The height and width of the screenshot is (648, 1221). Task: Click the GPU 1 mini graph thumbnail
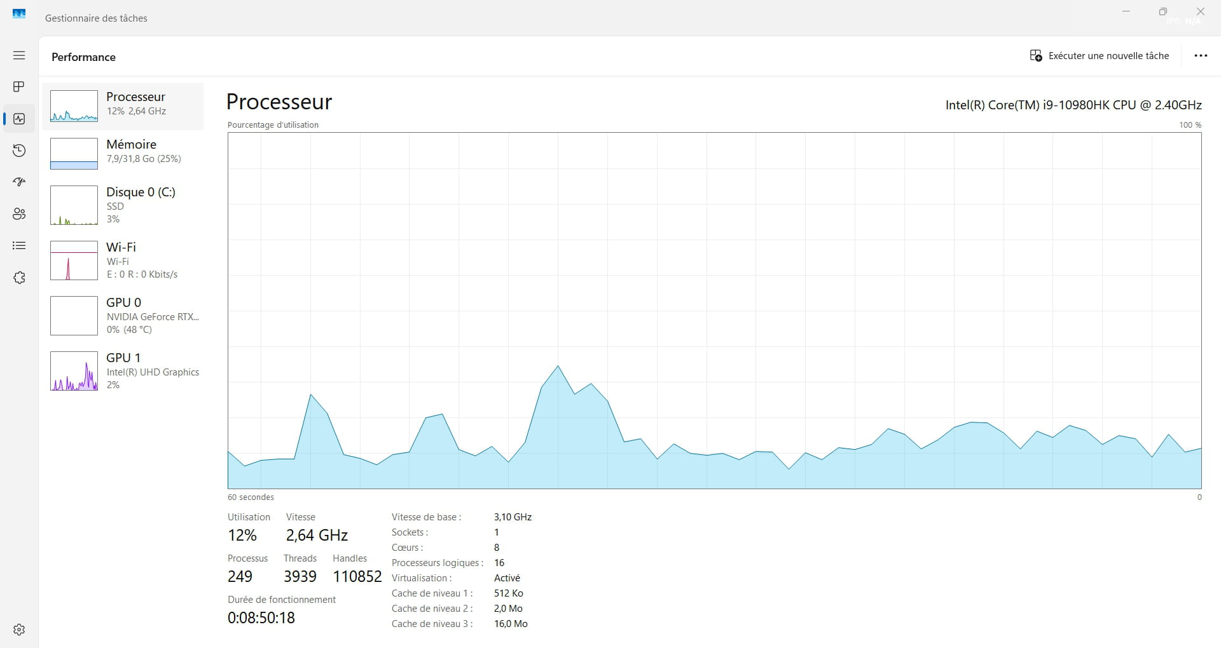[74, 371]
